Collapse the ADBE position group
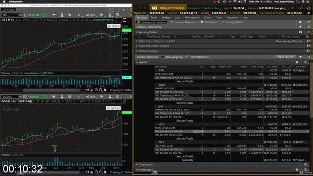This screenshot has height=176, width=313. click(x=156, y=85)
